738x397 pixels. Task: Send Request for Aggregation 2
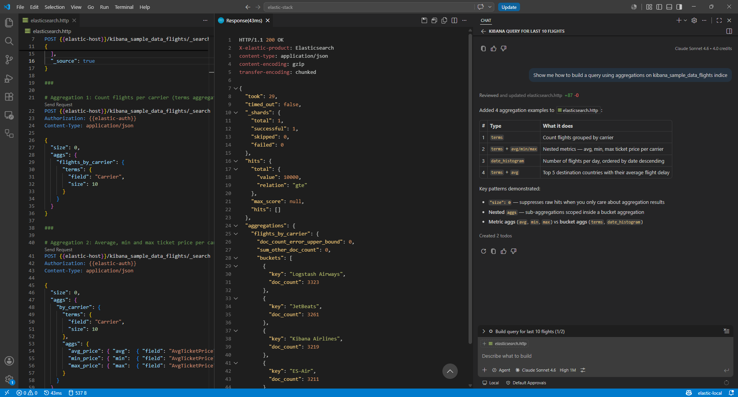[x=58, y=250]
